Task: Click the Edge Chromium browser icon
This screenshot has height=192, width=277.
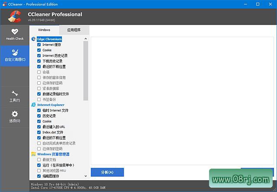Action: (33, 39)
